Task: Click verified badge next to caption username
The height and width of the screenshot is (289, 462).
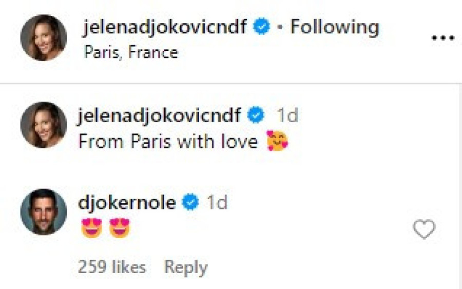Action: tap(256, 116)
